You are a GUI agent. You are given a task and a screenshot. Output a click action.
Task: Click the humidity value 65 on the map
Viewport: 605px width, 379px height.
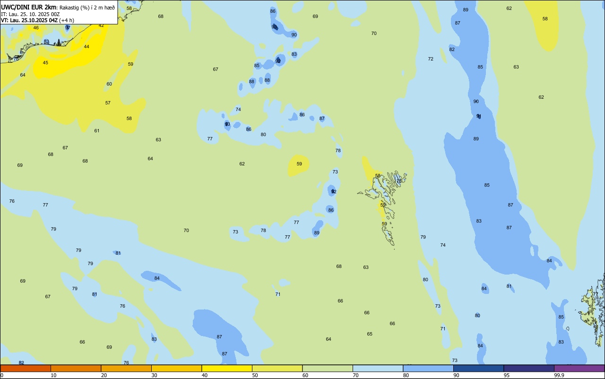click(370, 334)
